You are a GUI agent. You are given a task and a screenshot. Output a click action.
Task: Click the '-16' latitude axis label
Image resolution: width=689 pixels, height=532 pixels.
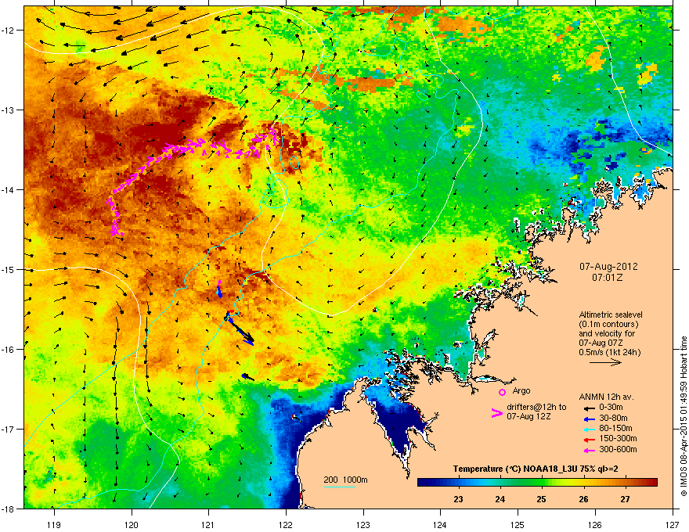coord(9,350)
